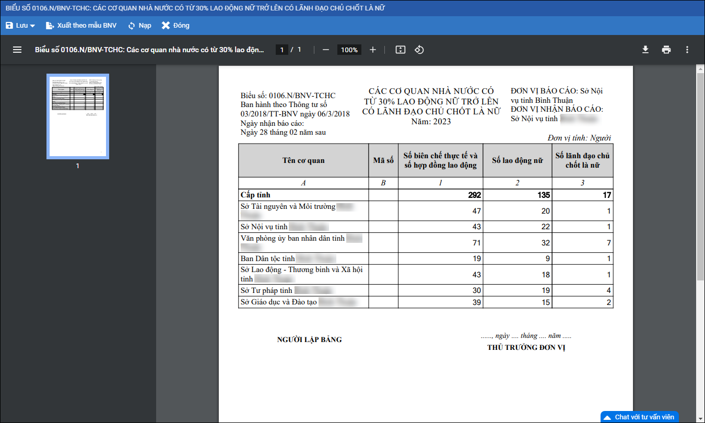The width and height of the screenshot is (705, 423).
Task: Click the zoom out minus icon
Action: [x=326, y=50]
